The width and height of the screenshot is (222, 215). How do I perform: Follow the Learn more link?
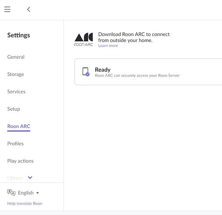point(108,46)
